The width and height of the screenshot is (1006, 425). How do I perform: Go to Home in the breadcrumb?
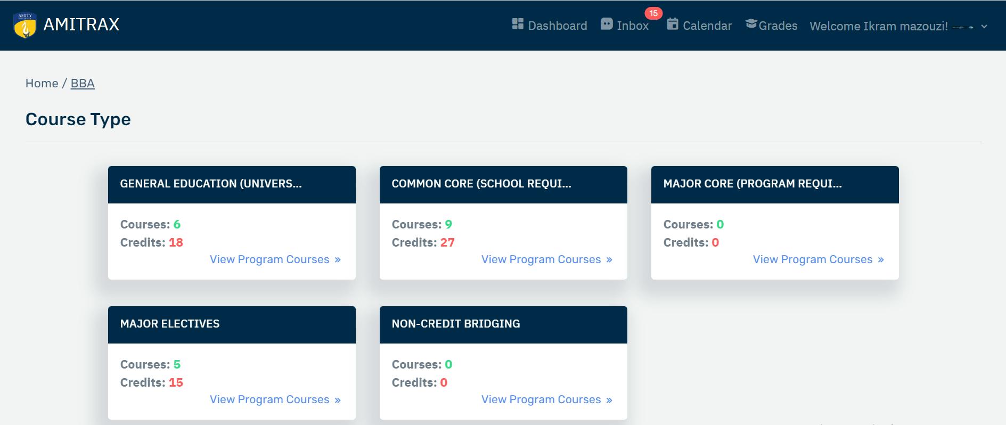coord(42,84)
